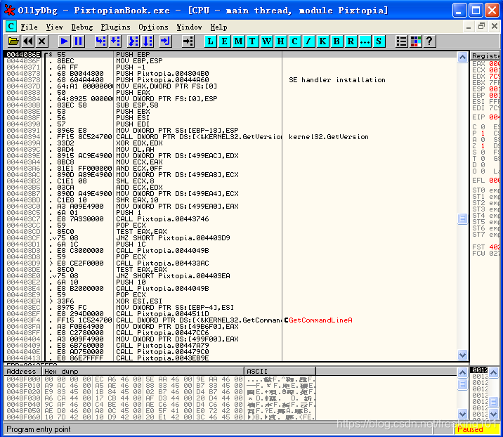This screenshot has width=503, height=437.
Task: Open Source window (S button)
Action: [x=379, y=41]
